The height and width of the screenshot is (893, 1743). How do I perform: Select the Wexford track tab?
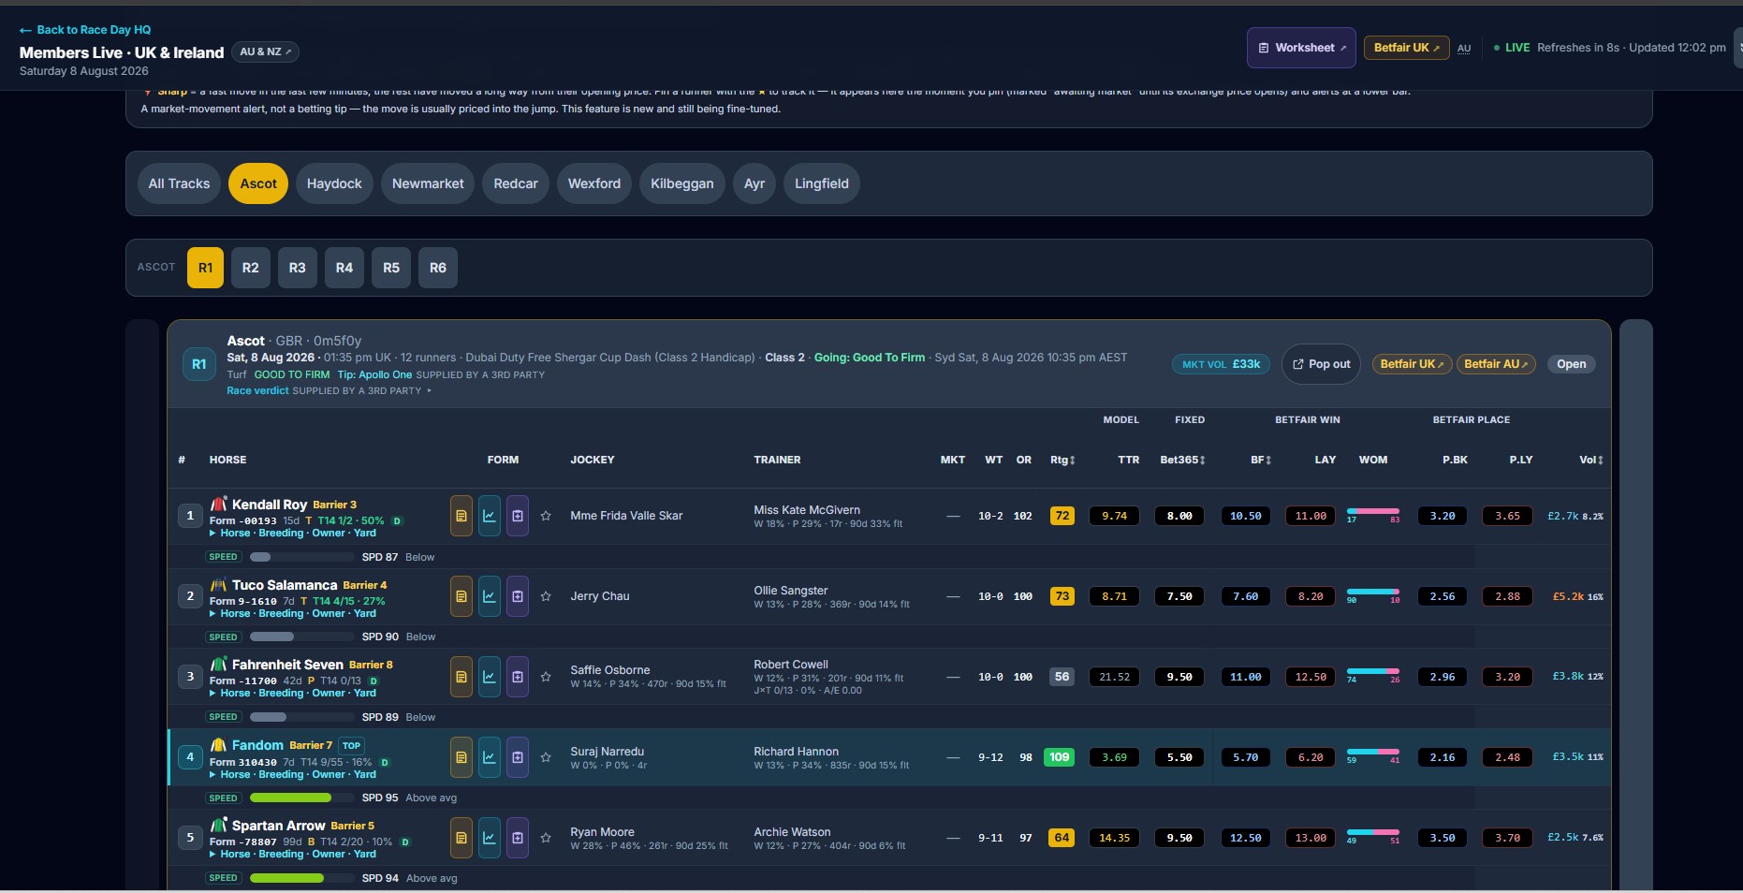594,183
